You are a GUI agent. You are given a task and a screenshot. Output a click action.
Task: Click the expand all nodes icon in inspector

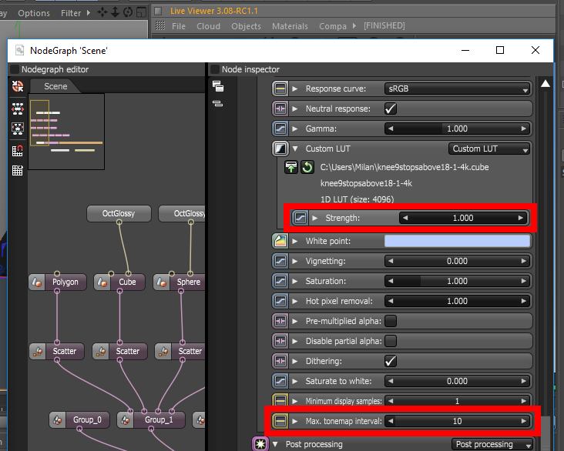[217, 86]
